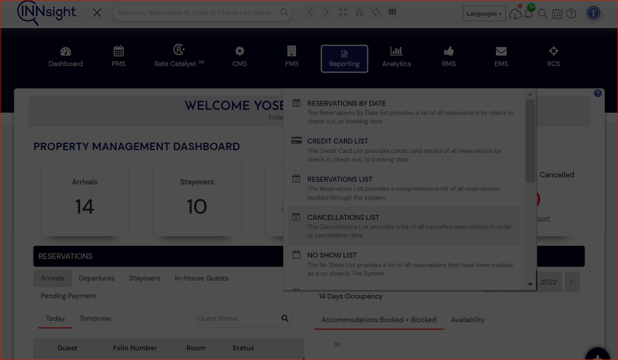Click the cloud download icon
Screen dimensions: 618x360
[x=514, y=14]
